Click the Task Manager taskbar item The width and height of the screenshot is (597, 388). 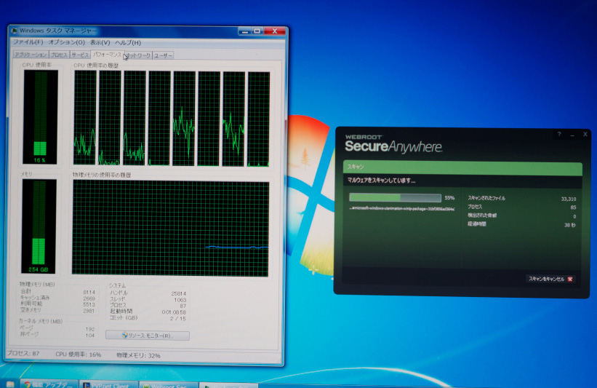228,385
